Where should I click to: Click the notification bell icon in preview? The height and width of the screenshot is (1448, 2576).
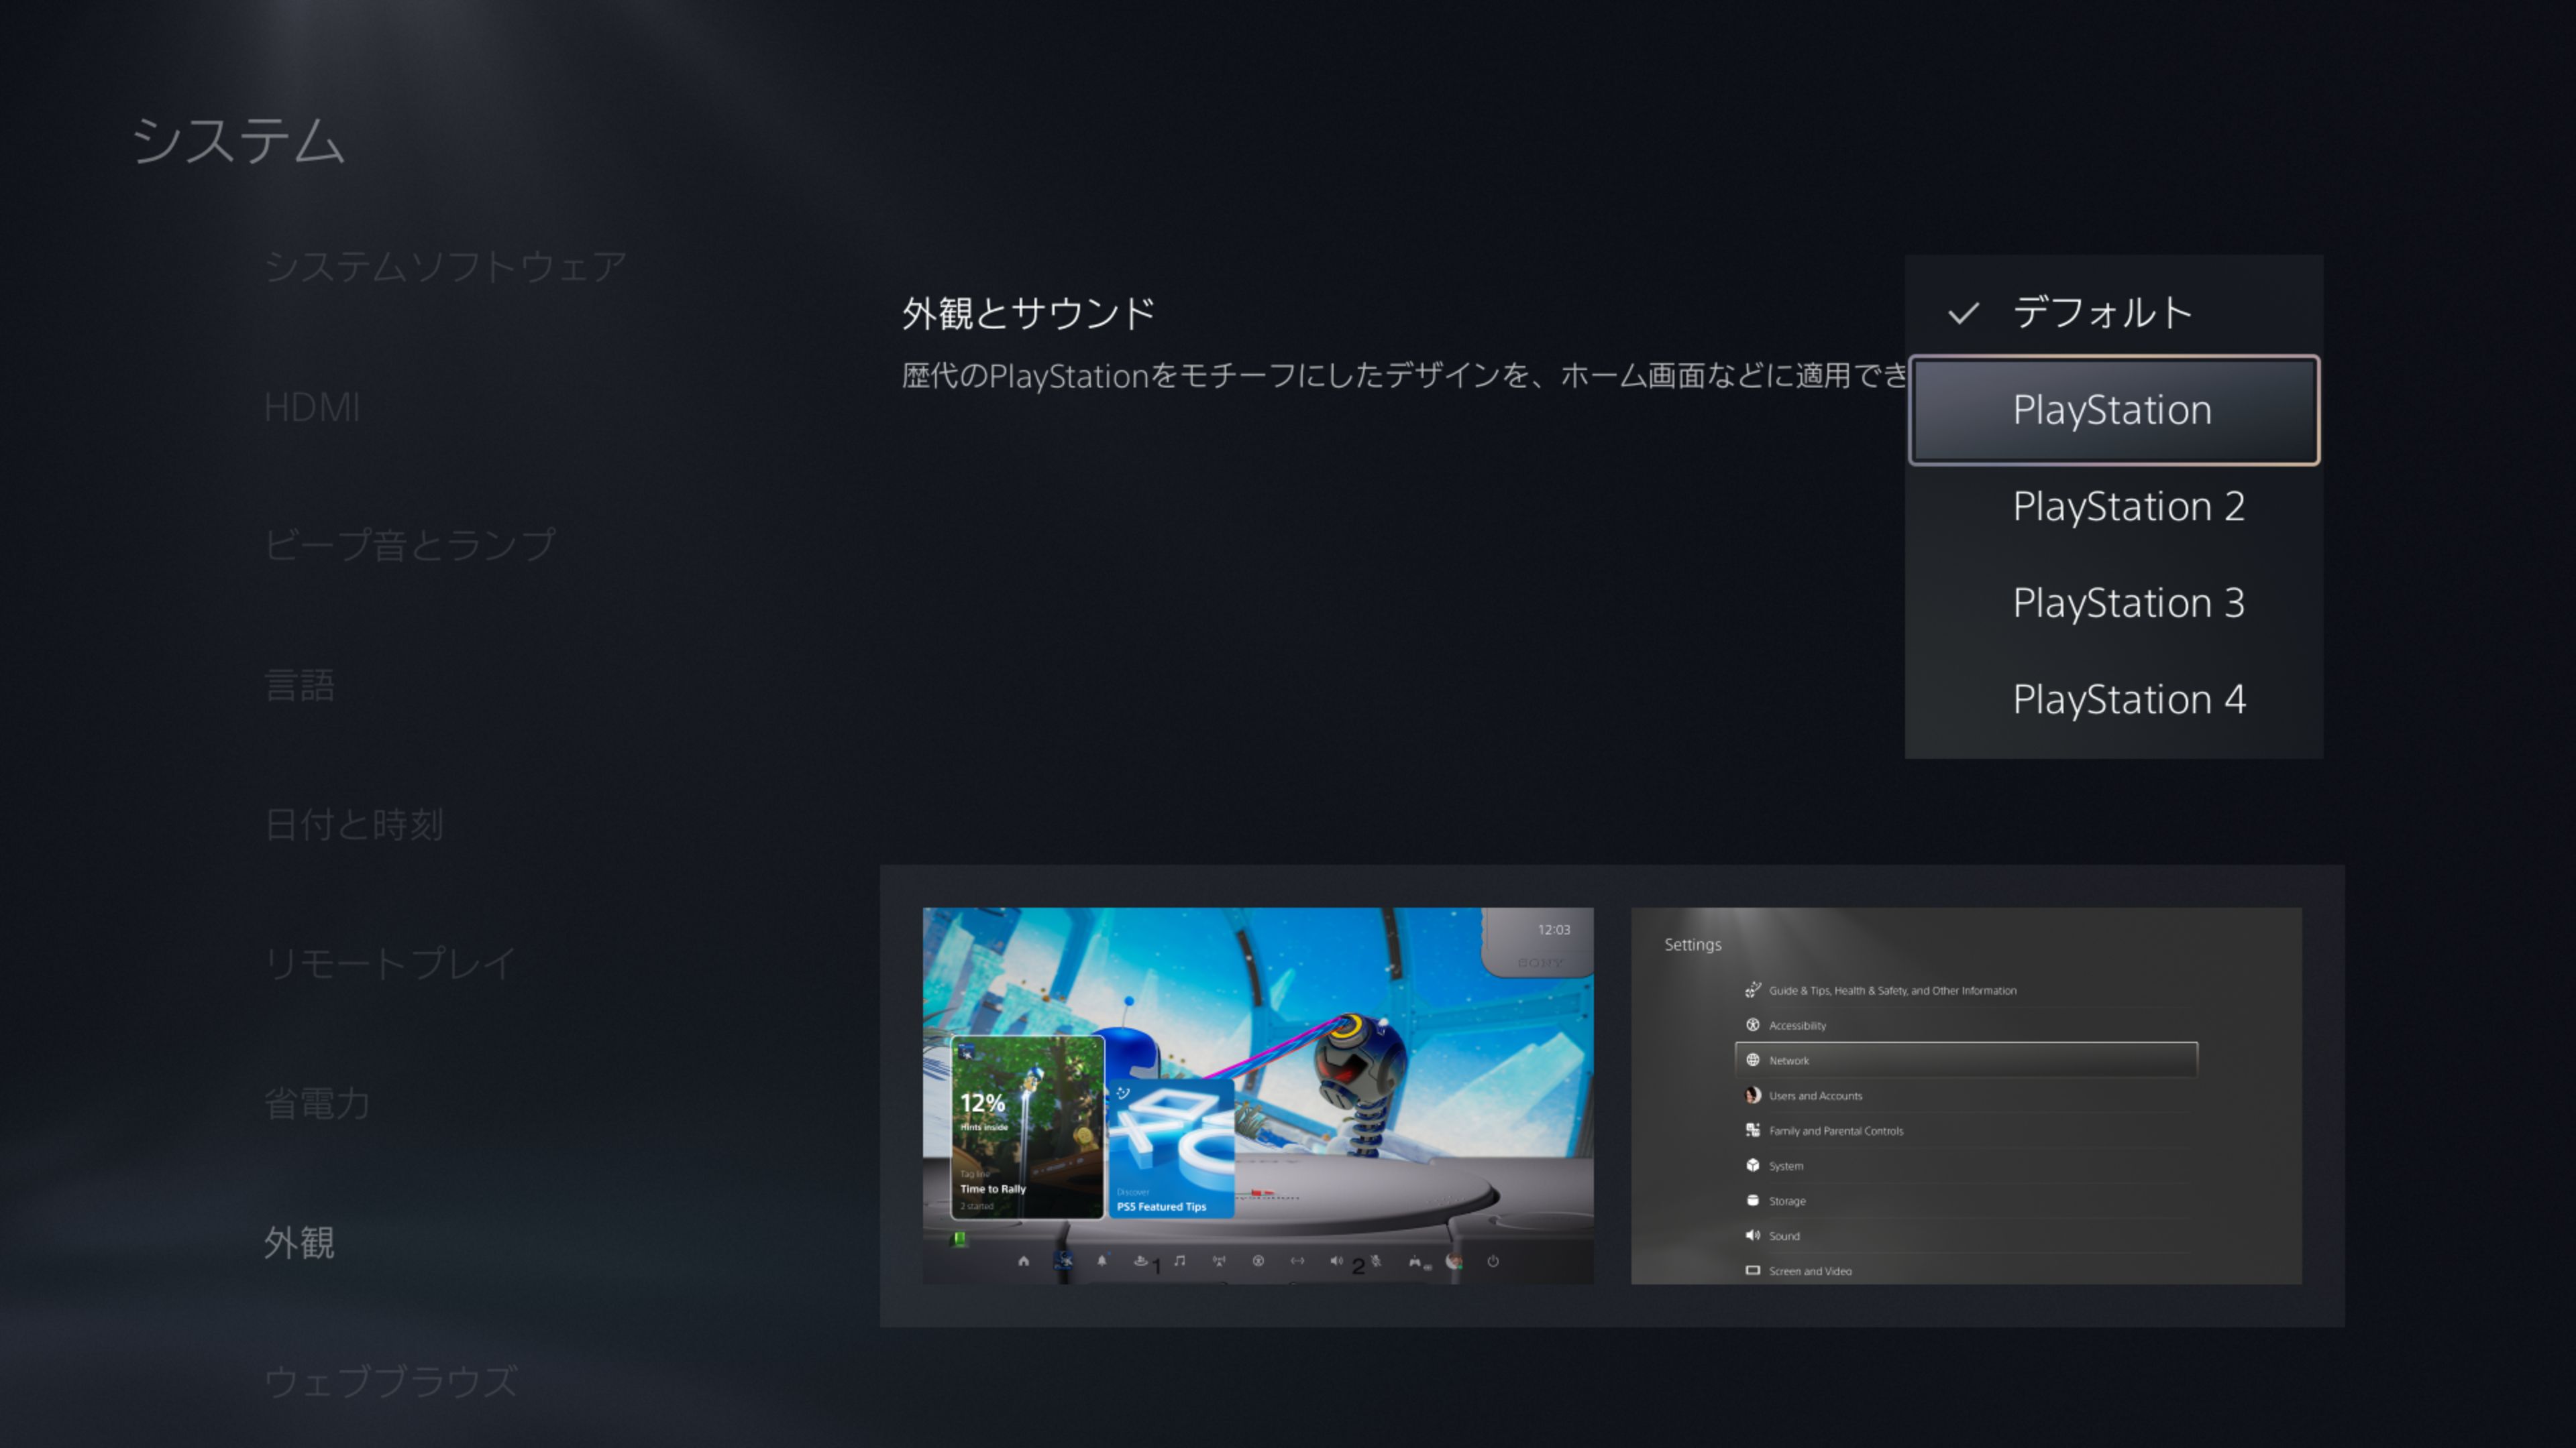pos(1101,1261)
